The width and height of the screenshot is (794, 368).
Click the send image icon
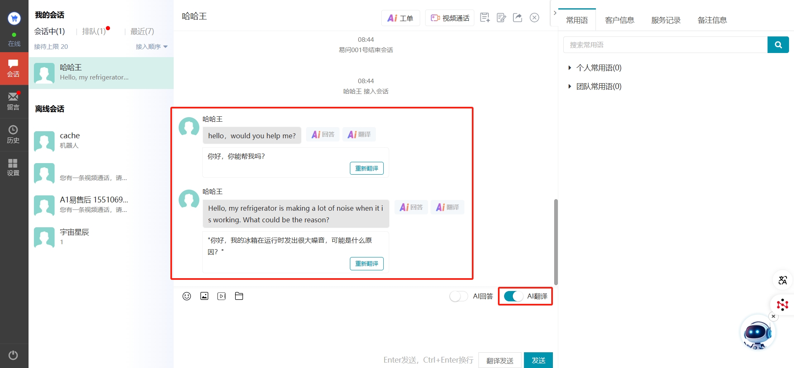click(204, 296)
